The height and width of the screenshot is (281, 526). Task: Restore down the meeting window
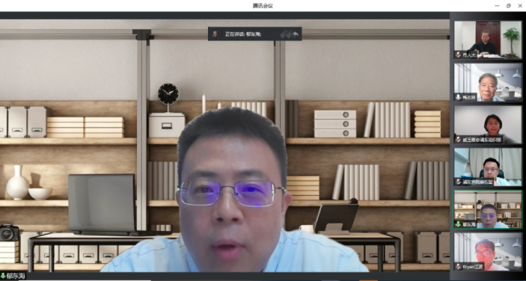pyautogui.click(x=509, y=6)
